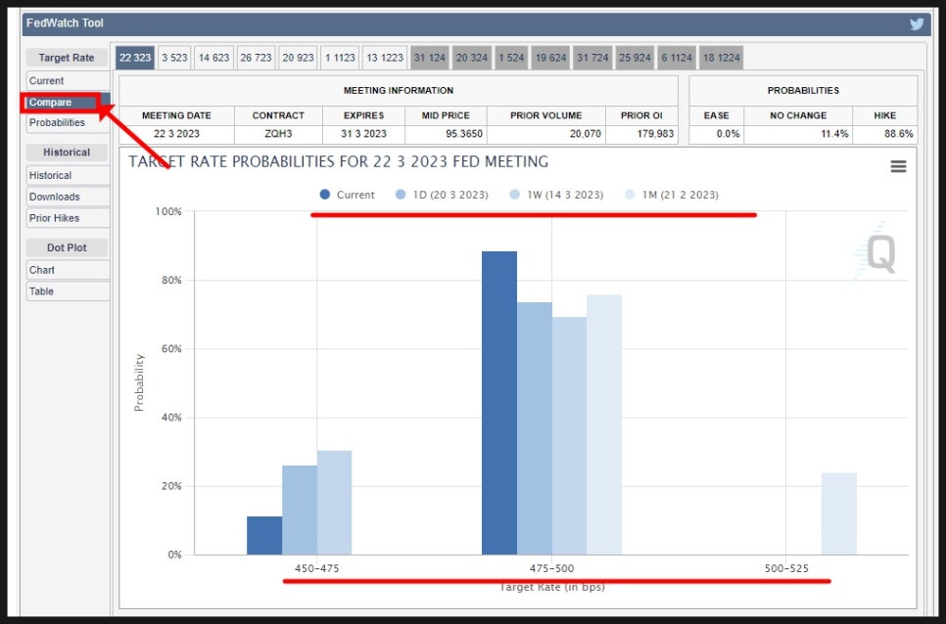The image size is (946, 624).
Task: Click the 500-525 x-axis label
Action: [x=786, y=568]
